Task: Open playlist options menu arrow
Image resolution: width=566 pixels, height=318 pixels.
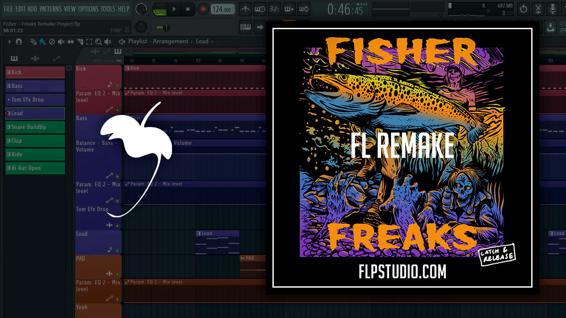Action: click(x=9, y=42)
